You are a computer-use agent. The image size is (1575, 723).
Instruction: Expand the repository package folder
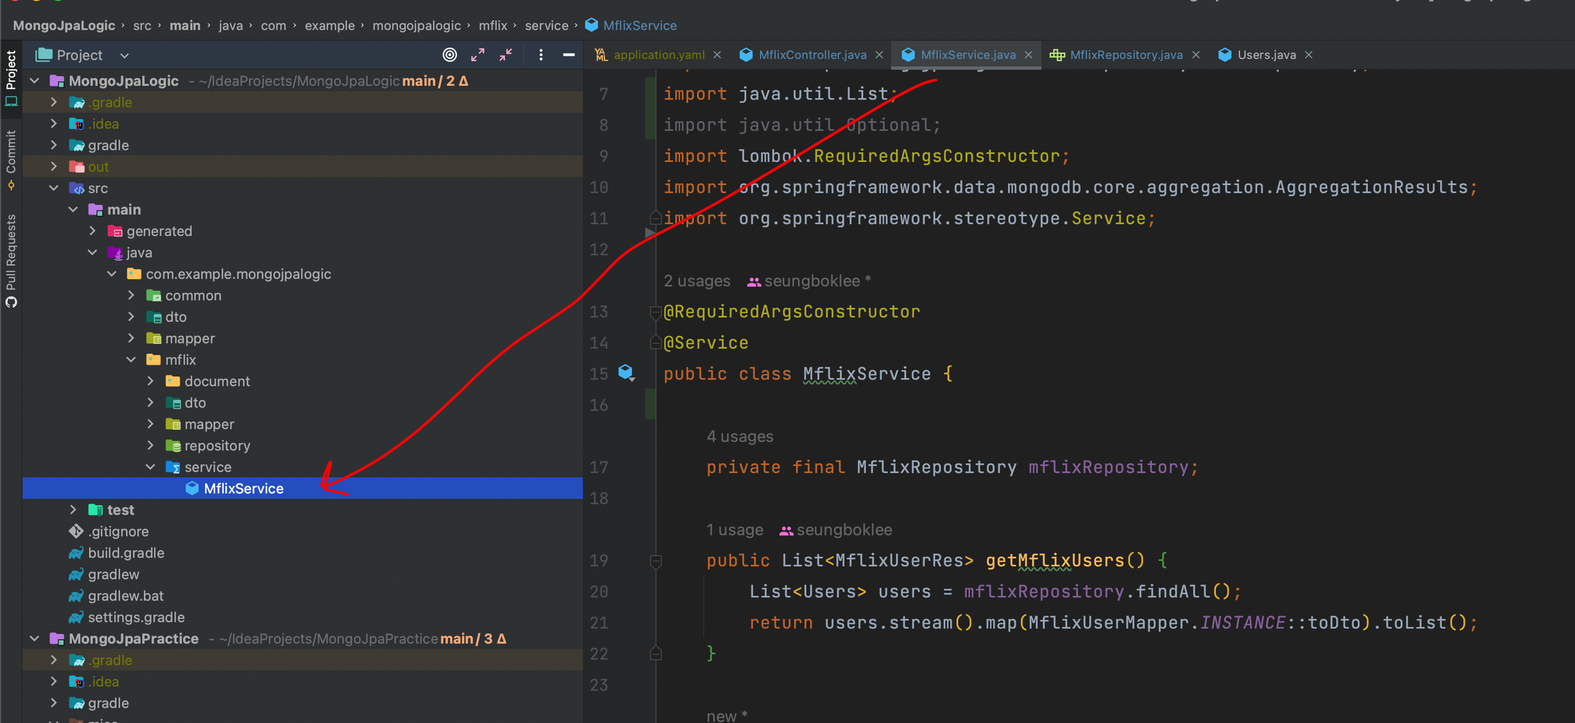tap(150, 446)
